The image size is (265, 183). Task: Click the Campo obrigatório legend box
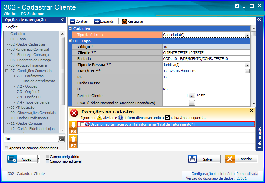click(x=48, y=157)
